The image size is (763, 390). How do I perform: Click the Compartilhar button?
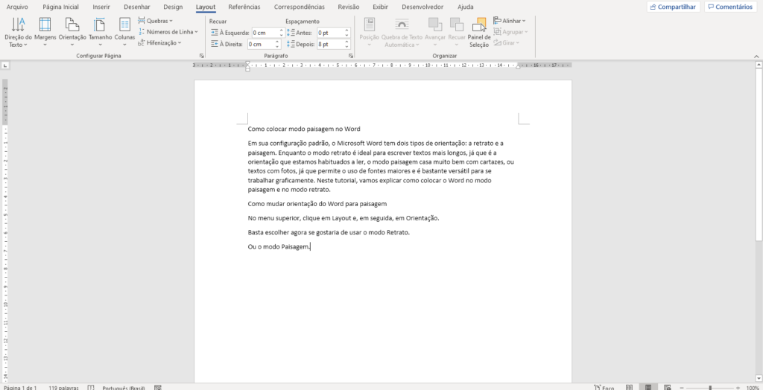click(x=674, y=7)
